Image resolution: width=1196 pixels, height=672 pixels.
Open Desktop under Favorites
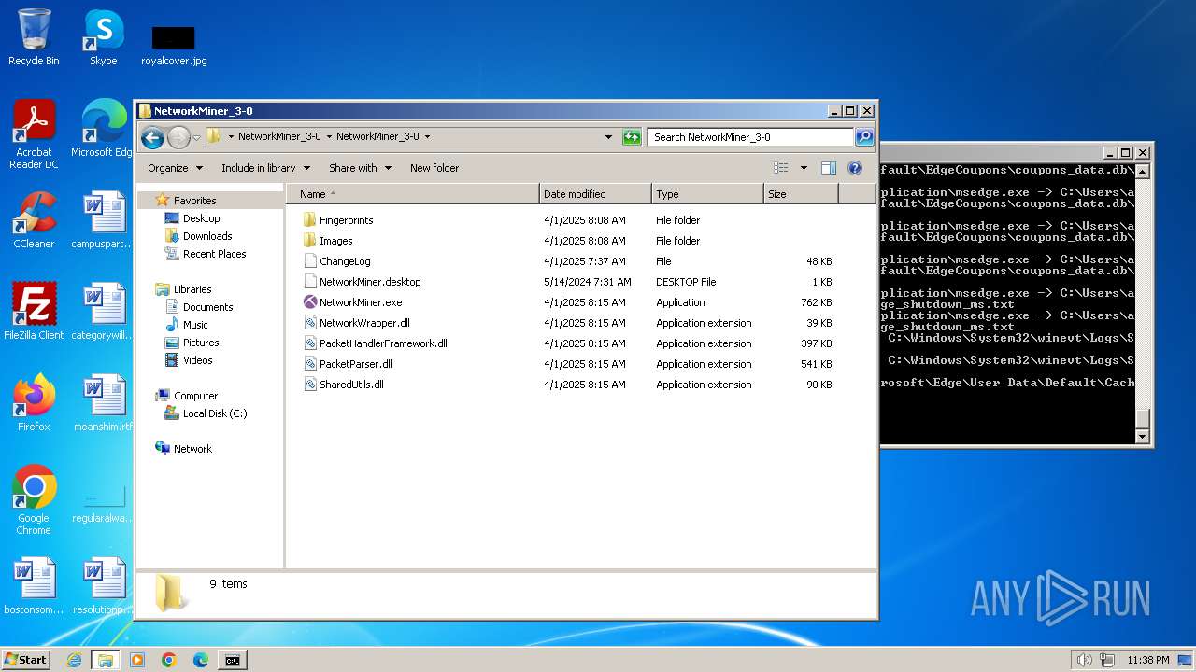(201, 218)
